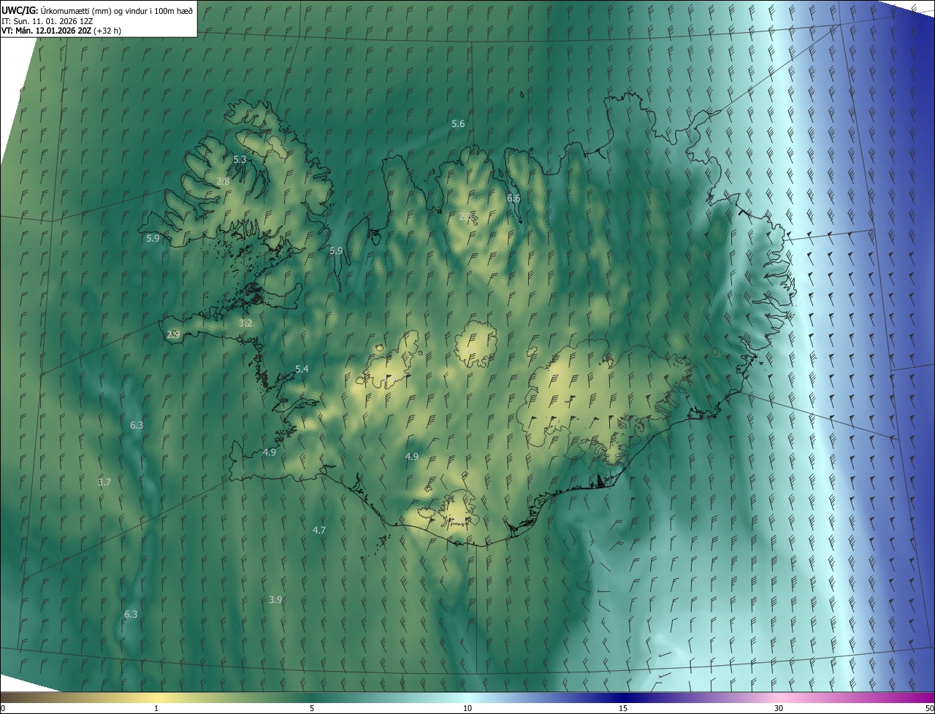Click the 10 label on the colour scale

coord(467,708)
